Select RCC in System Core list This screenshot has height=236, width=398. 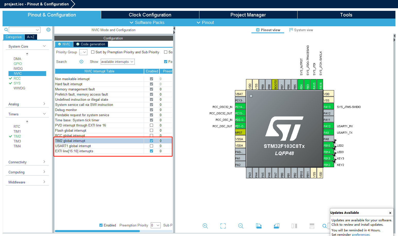tap(17, 78)
